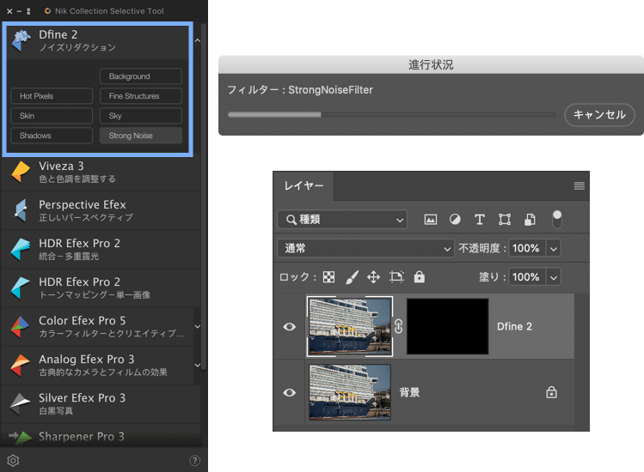The image size is (644, 472).
Task: Click the lock icon on 背景 layer
Action: click(x=551, y=392)
